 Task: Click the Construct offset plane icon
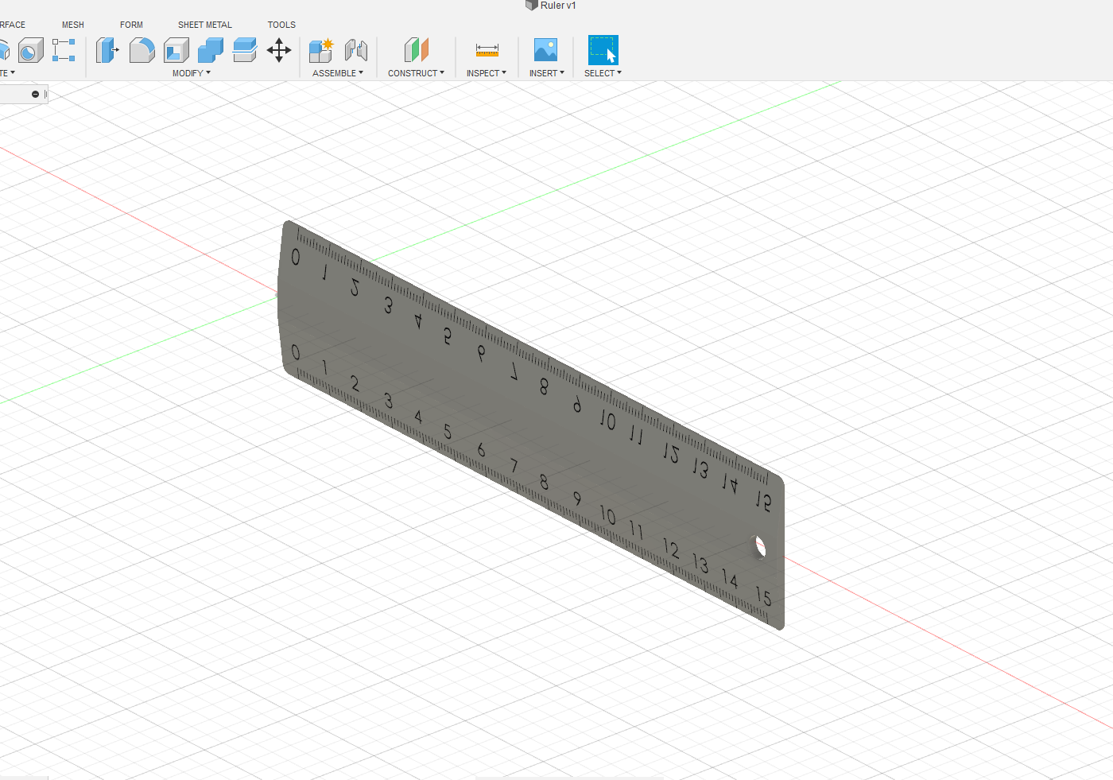(x=416, y=49)
